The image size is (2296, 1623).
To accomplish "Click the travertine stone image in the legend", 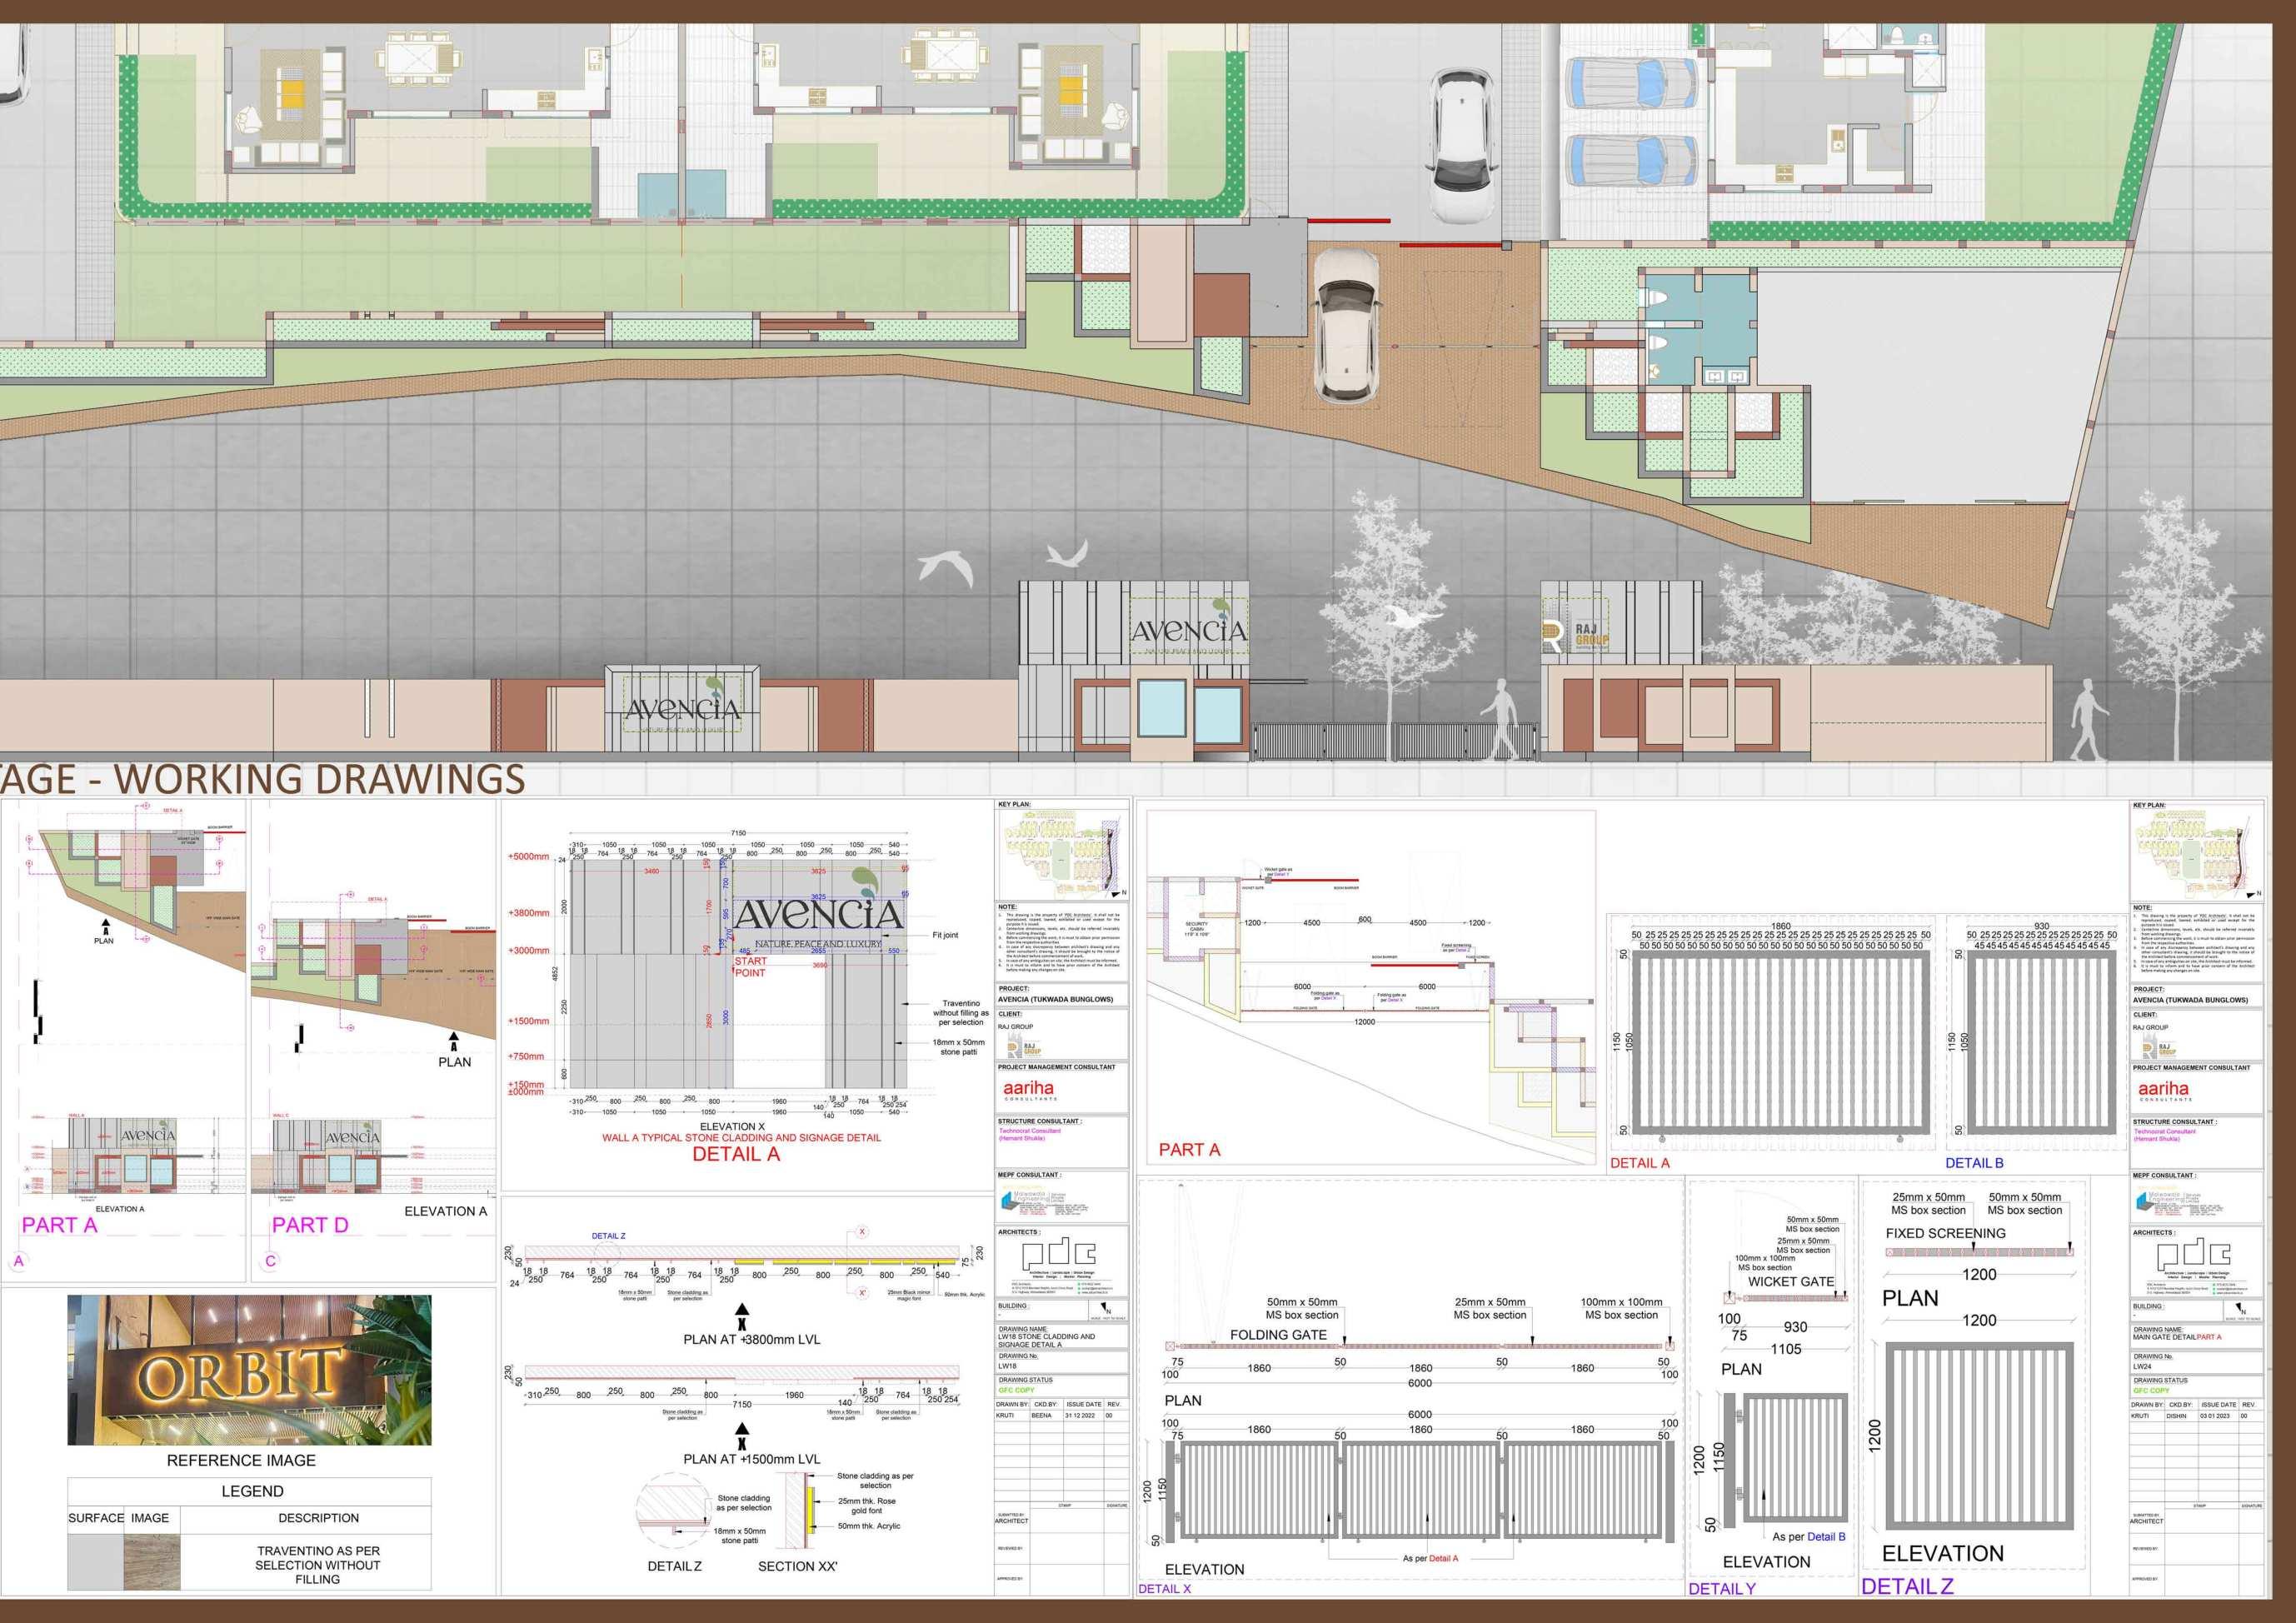I will point(151,1562).
